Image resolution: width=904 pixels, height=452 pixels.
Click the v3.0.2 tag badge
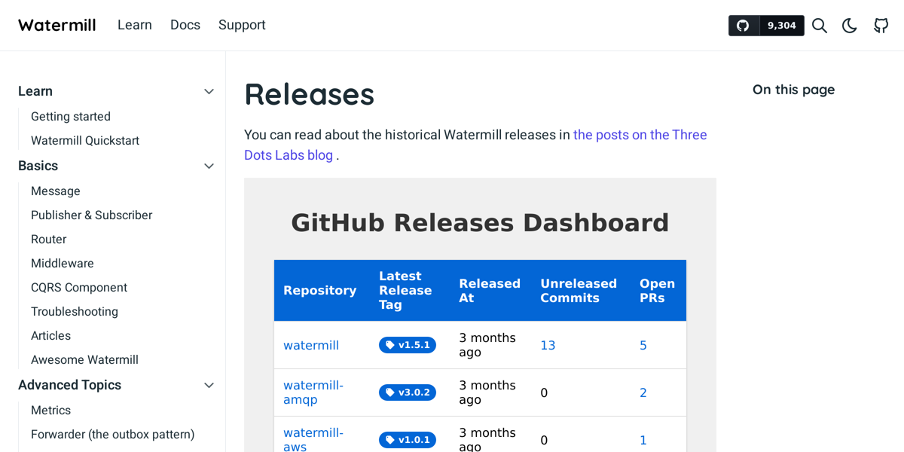coord(408,392)
